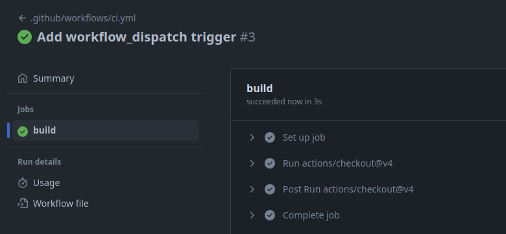Click the back arrow beside ci.yml path
Screen dimensions: 506x234
tap(22, 18)
